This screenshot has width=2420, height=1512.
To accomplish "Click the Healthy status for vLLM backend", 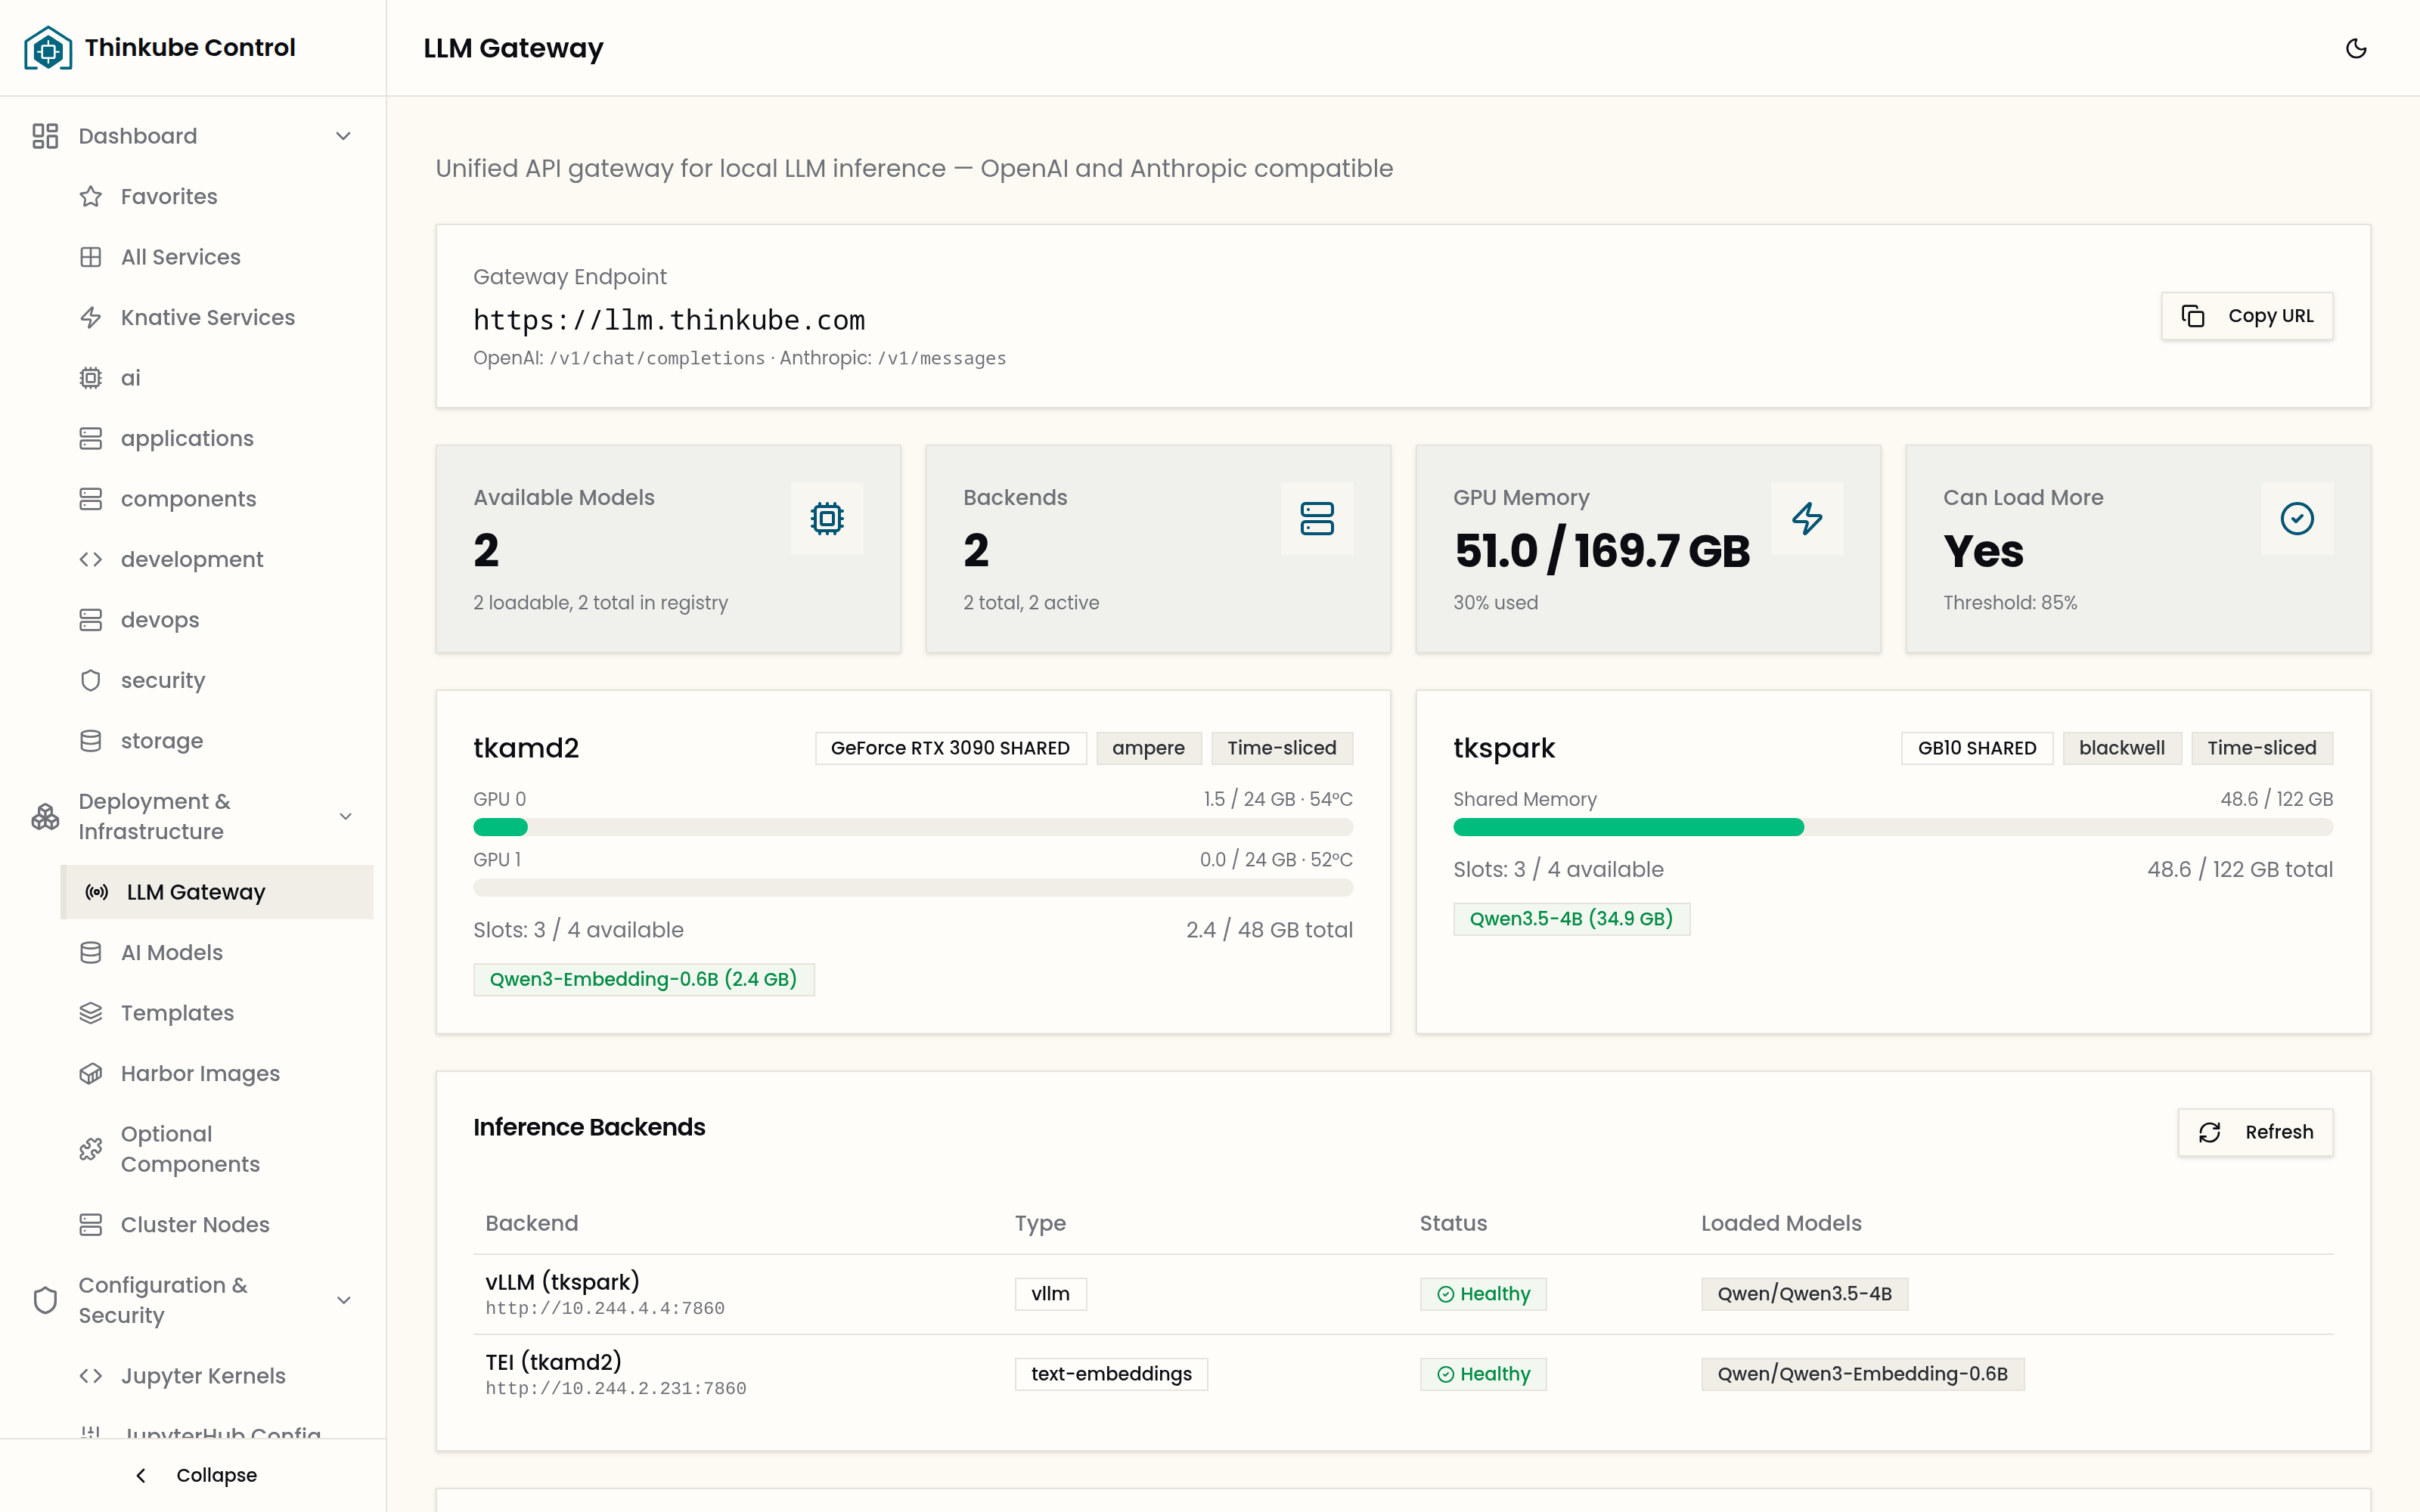I will click(1483, 1294).
